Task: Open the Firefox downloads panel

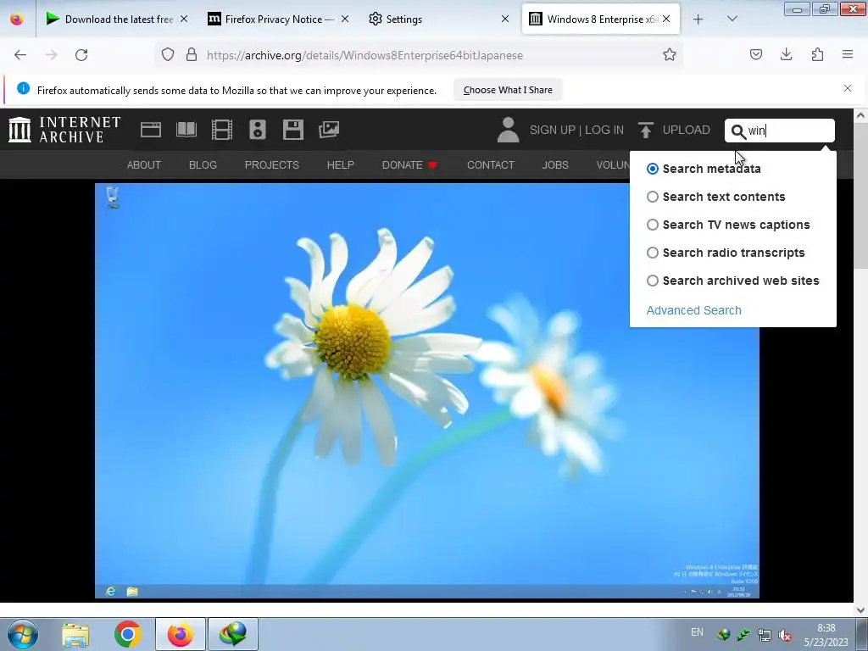Action: click(786, 55)
